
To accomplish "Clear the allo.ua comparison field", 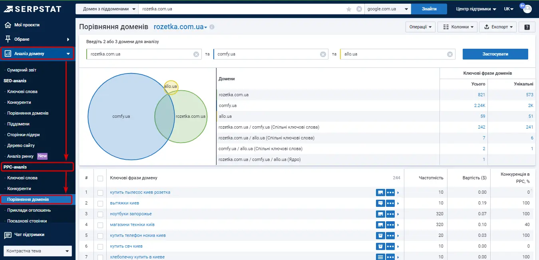I will (x=450, y=54).
